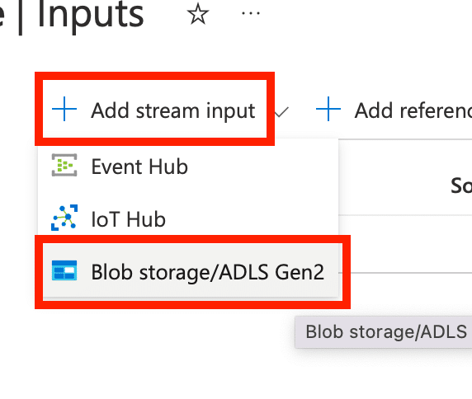Click the cut-off resource name before the pipe
This screenshot has height=399, width=472.
click(x=2, y=15)
